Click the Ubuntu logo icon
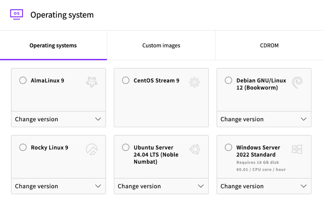The width and height of the screenshot is (323, 202). point(194,149)
